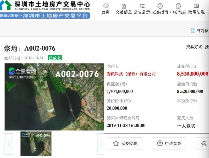Screen dimensions: 209x158
Task: Open the 登录/注册 login link
Action: coord(9,15)
